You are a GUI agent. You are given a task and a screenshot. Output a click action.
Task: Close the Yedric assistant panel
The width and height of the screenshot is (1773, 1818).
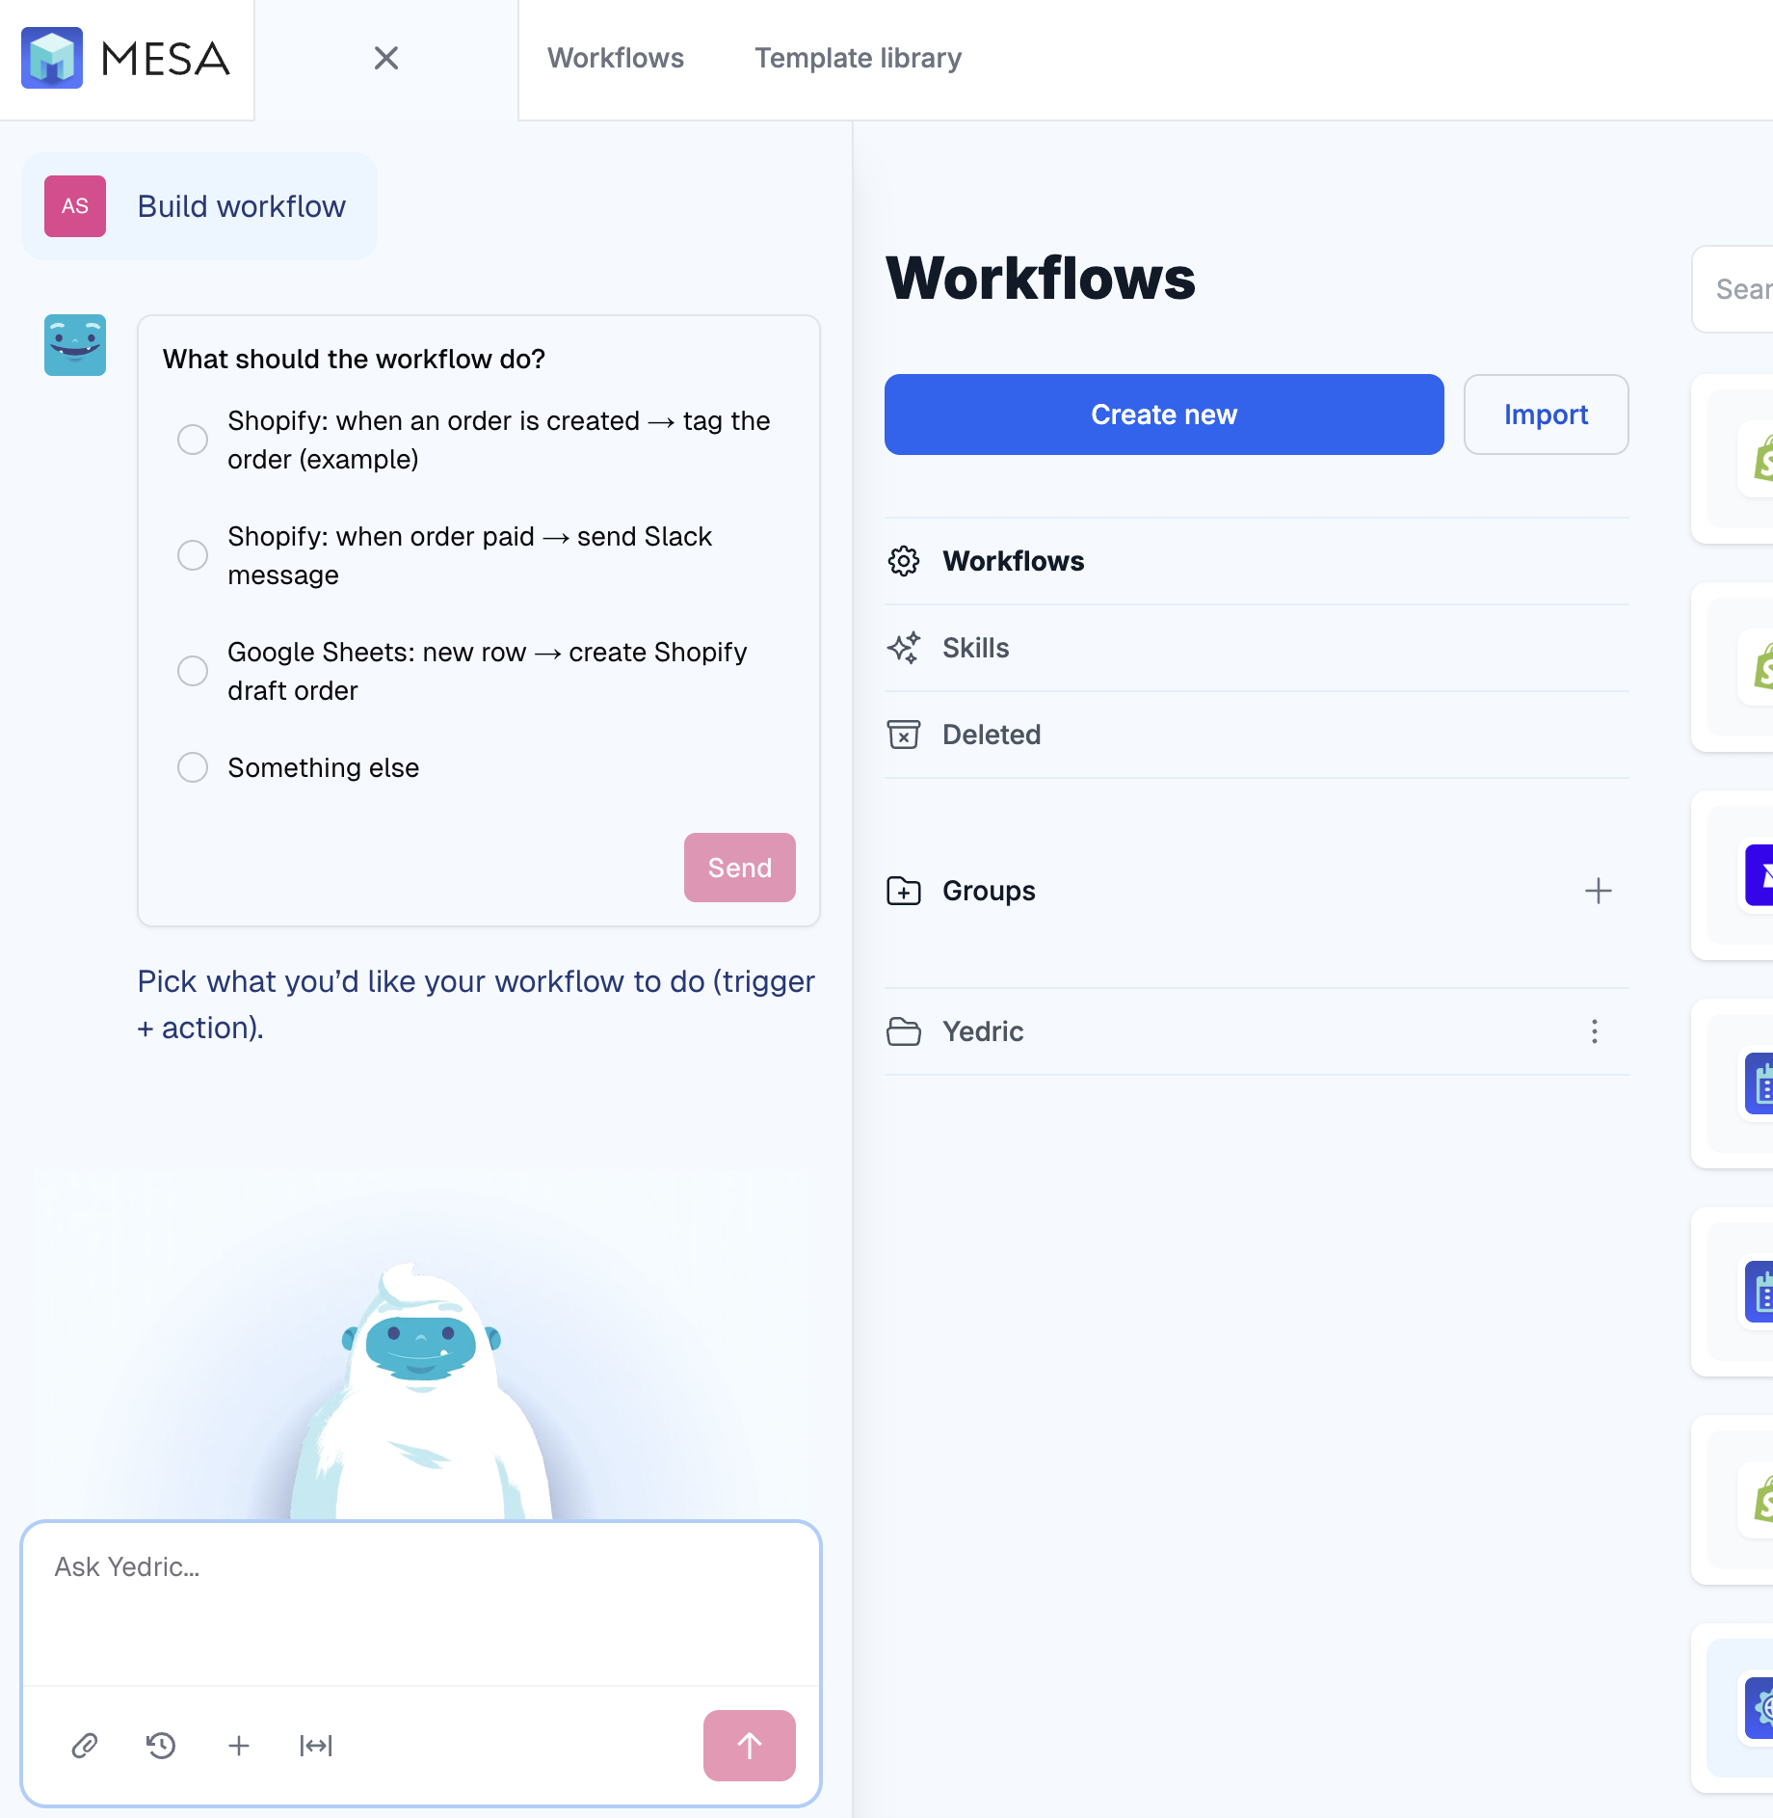click(x=386, y=58)
